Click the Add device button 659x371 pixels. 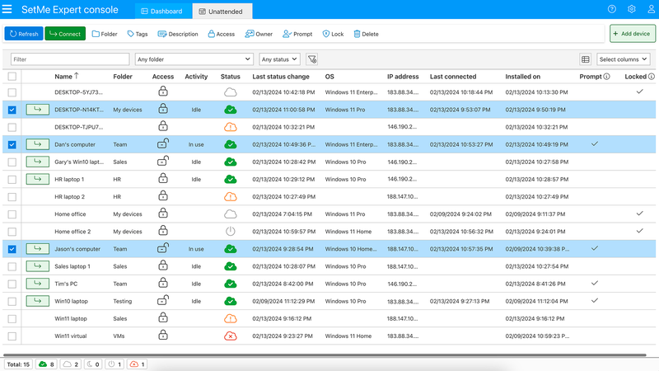632,34
